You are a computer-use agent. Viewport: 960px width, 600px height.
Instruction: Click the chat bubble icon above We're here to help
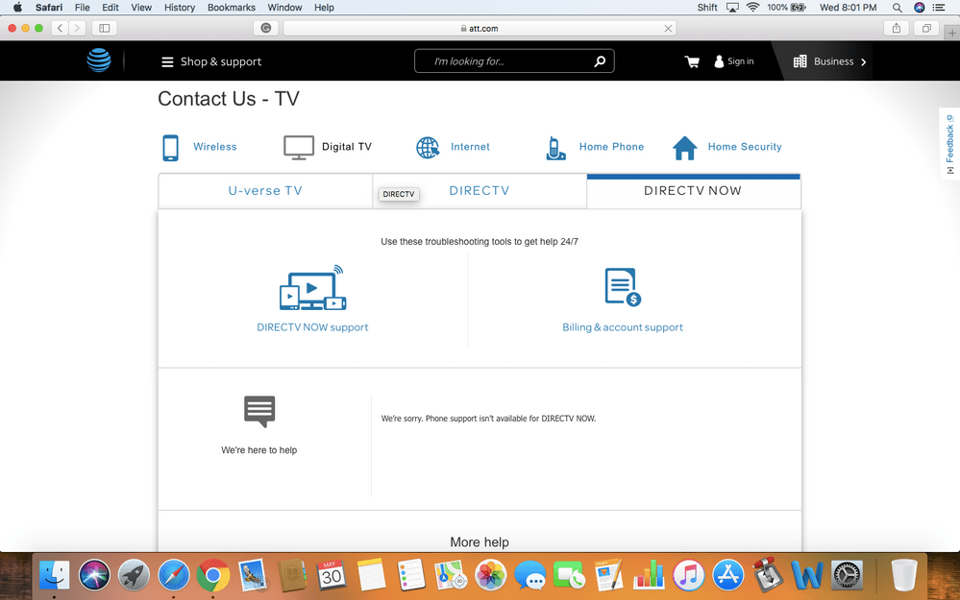pyautogui.click(x=259, y=411)
